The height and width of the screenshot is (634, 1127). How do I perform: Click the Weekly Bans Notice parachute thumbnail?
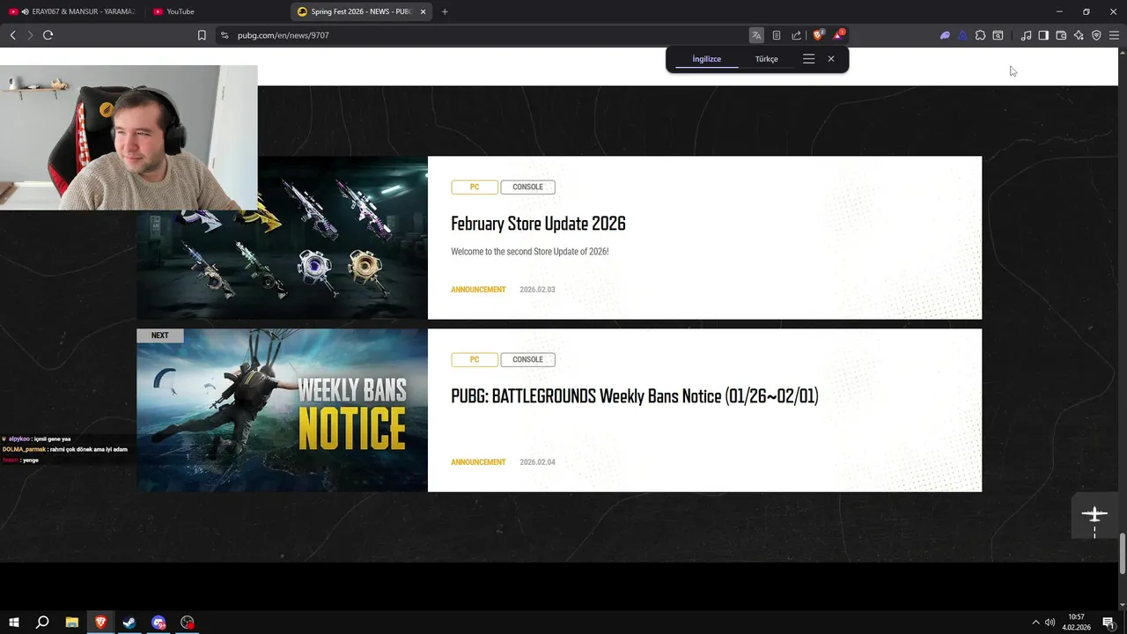282,410
